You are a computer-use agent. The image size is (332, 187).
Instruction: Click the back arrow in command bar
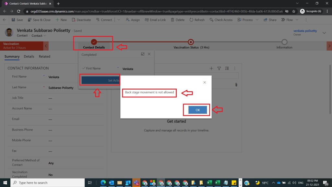[5, 20]
